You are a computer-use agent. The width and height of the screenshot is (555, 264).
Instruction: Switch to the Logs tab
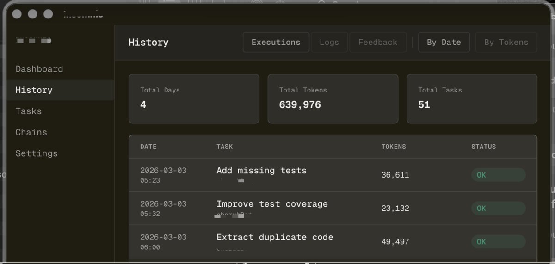[329, 42]
